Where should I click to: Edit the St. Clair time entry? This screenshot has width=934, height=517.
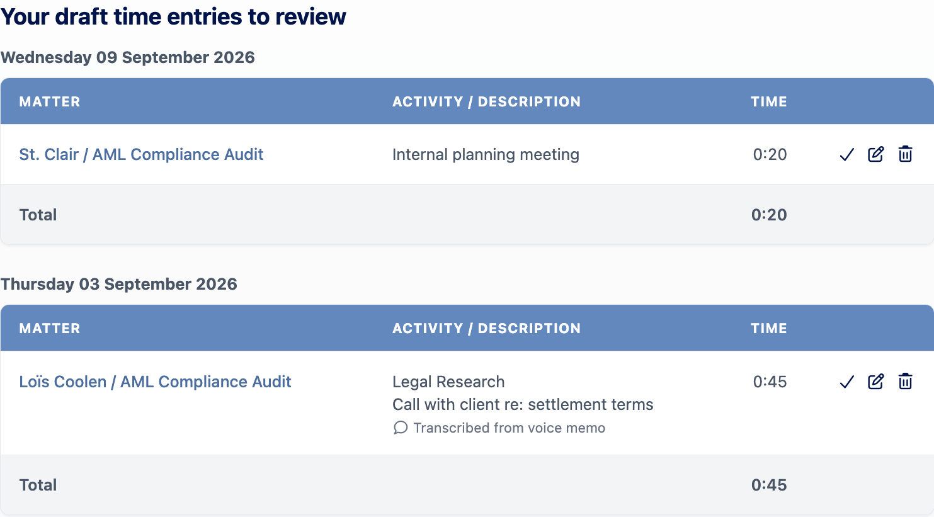(876, 154)
